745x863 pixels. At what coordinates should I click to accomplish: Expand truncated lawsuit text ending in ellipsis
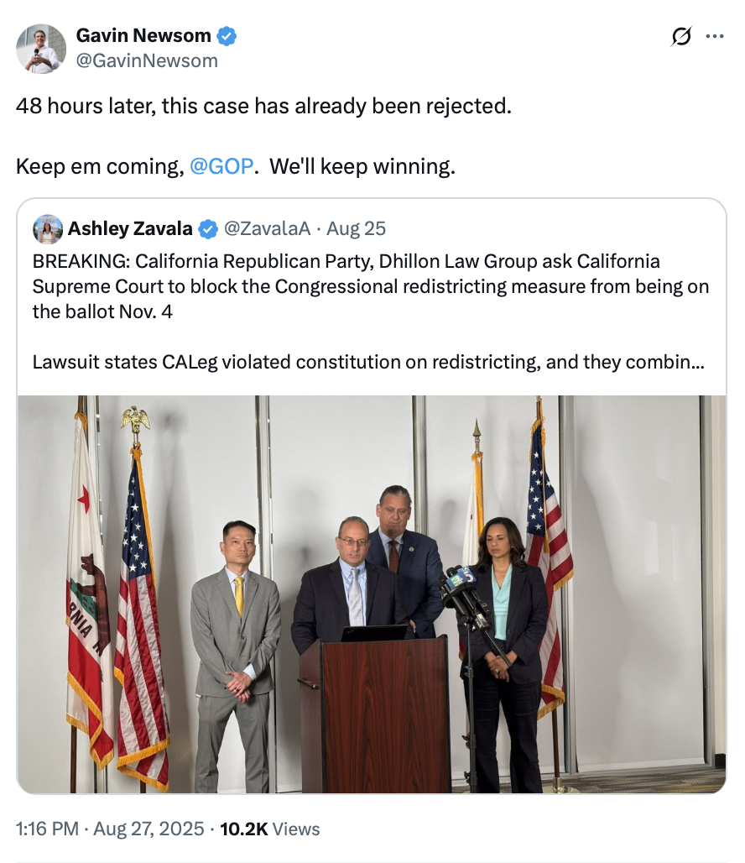click(368, 362)
